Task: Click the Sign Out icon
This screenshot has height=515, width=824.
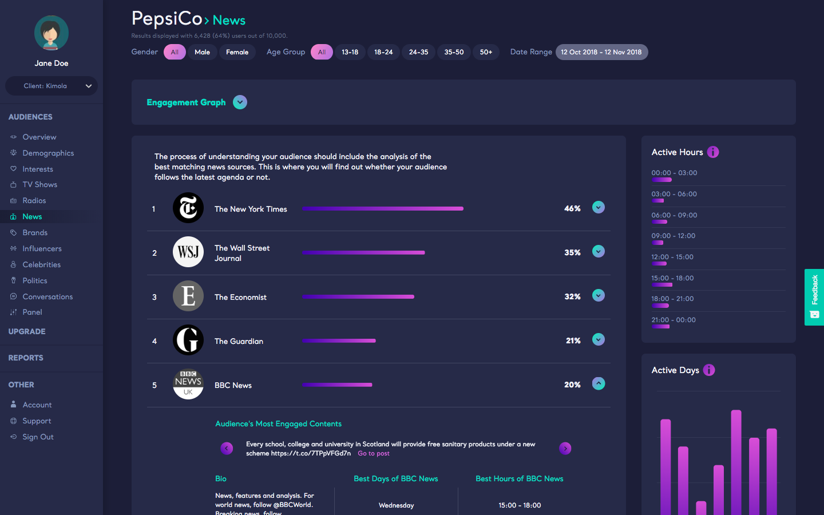Action: point(13,437)
